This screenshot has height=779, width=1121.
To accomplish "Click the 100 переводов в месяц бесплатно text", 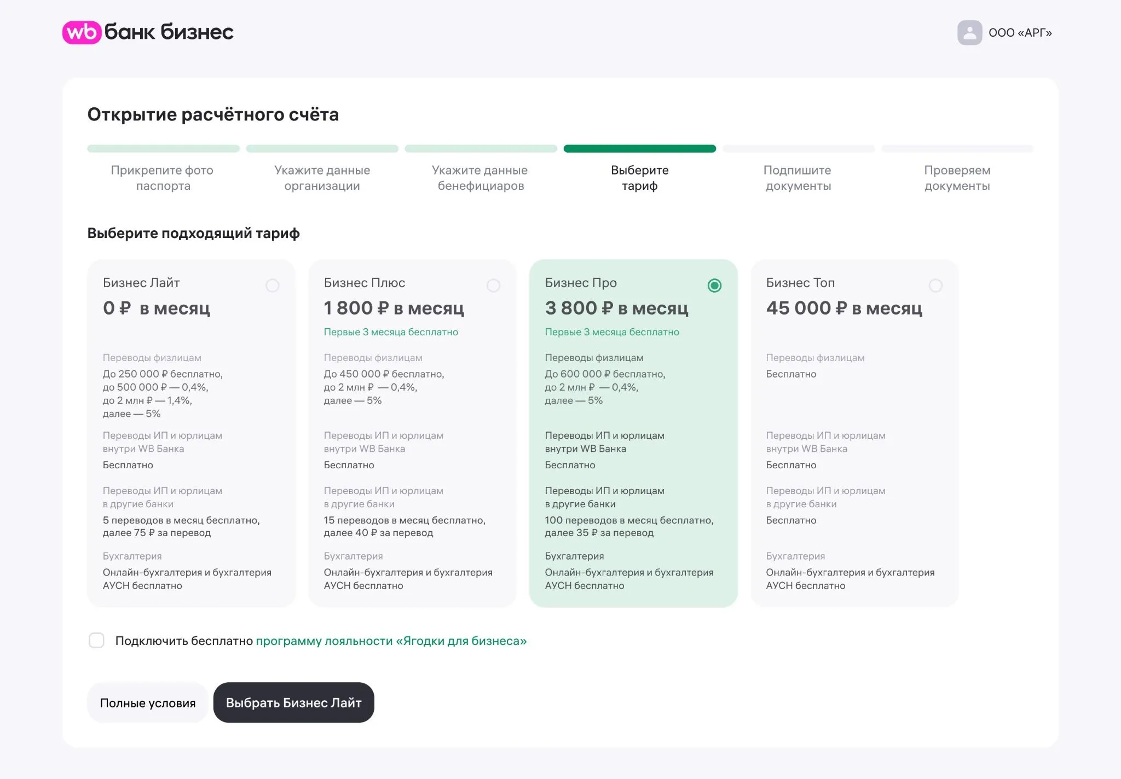I will (x=629, y=520).
